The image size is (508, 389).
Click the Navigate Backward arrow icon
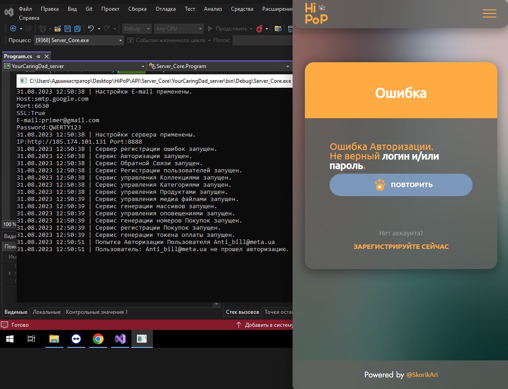[13, 29]
